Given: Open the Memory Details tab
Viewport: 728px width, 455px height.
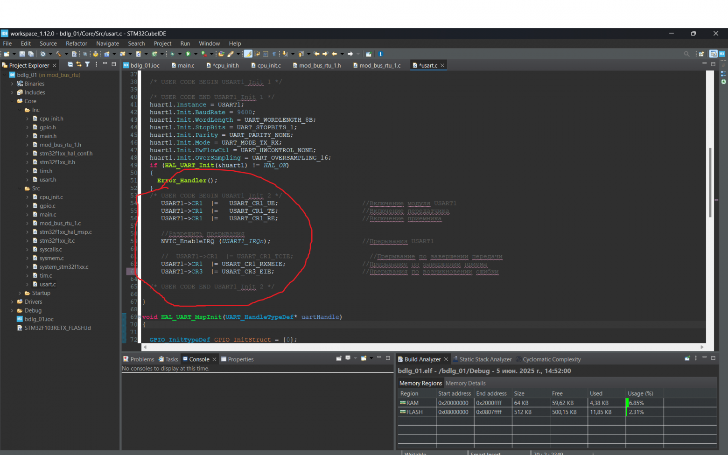Looking at the screenshot, I should (465, 383).
